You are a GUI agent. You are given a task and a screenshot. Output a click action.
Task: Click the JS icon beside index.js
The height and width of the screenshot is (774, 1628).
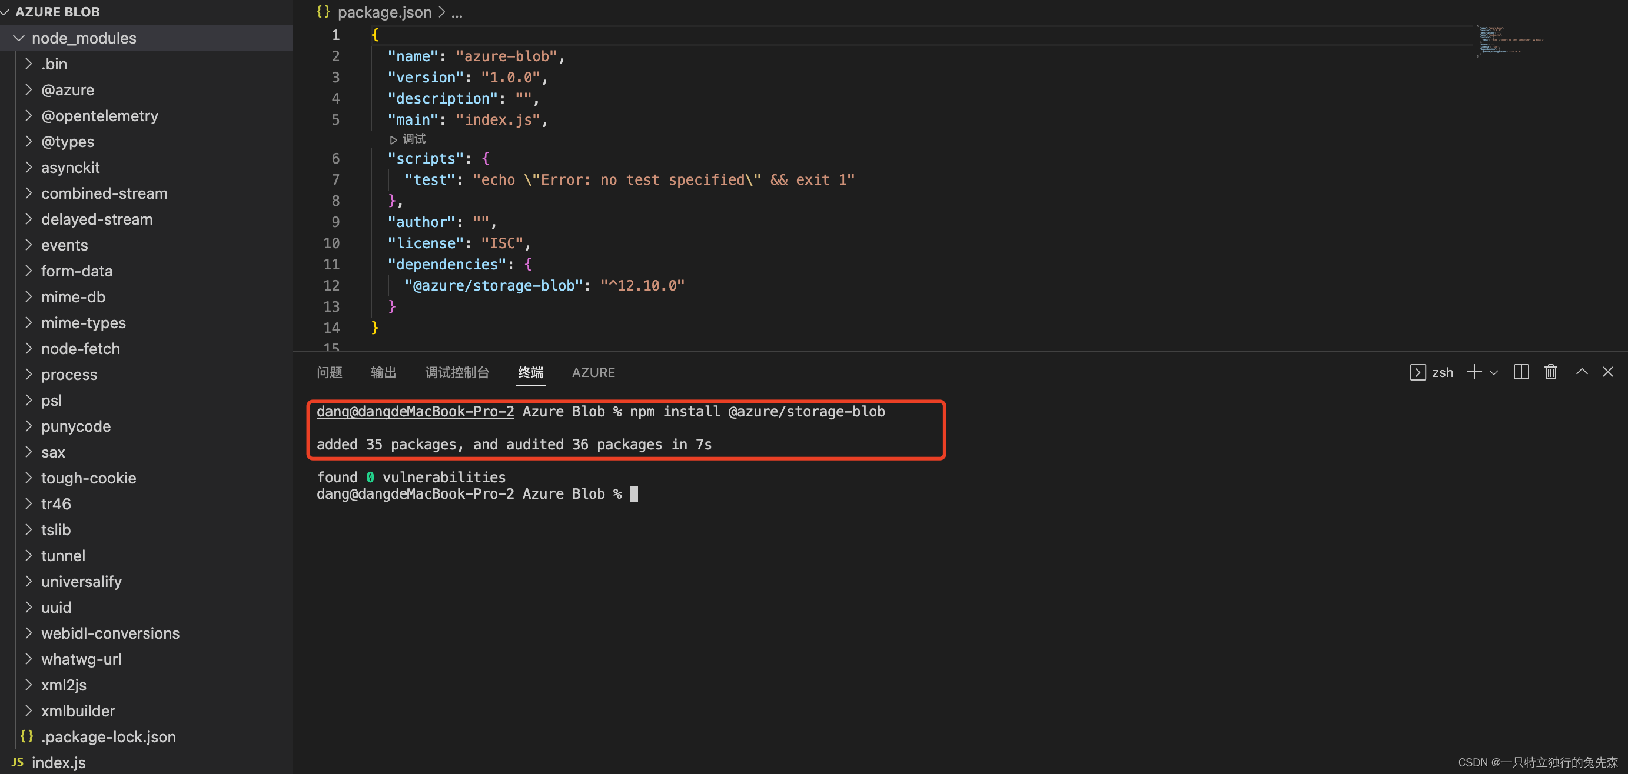(x=18, y=762)
